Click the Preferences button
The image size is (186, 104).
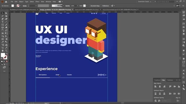105,6
